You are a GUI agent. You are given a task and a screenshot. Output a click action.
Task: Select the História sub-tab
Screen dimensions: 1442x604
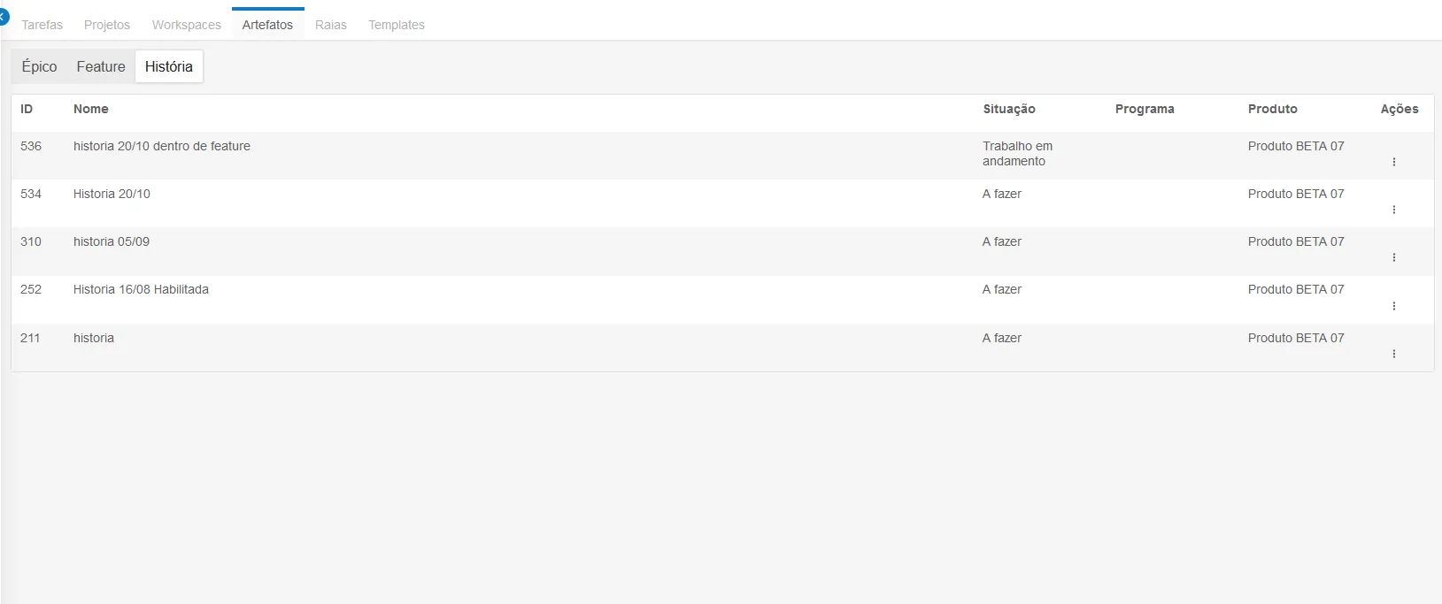(169, 66)
